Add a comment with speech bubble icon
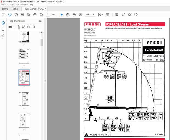 click(x=117, y=15)
